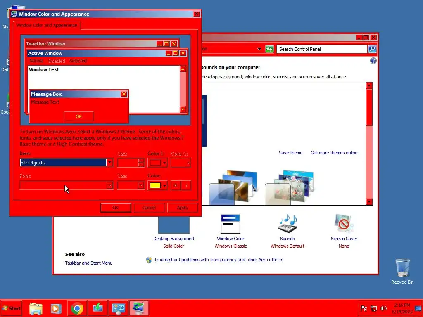This screenshot has width=423, height=317.
Task: Click the theme list scroll up arrow
Action: pyautogui.click(x=369, y=86)
